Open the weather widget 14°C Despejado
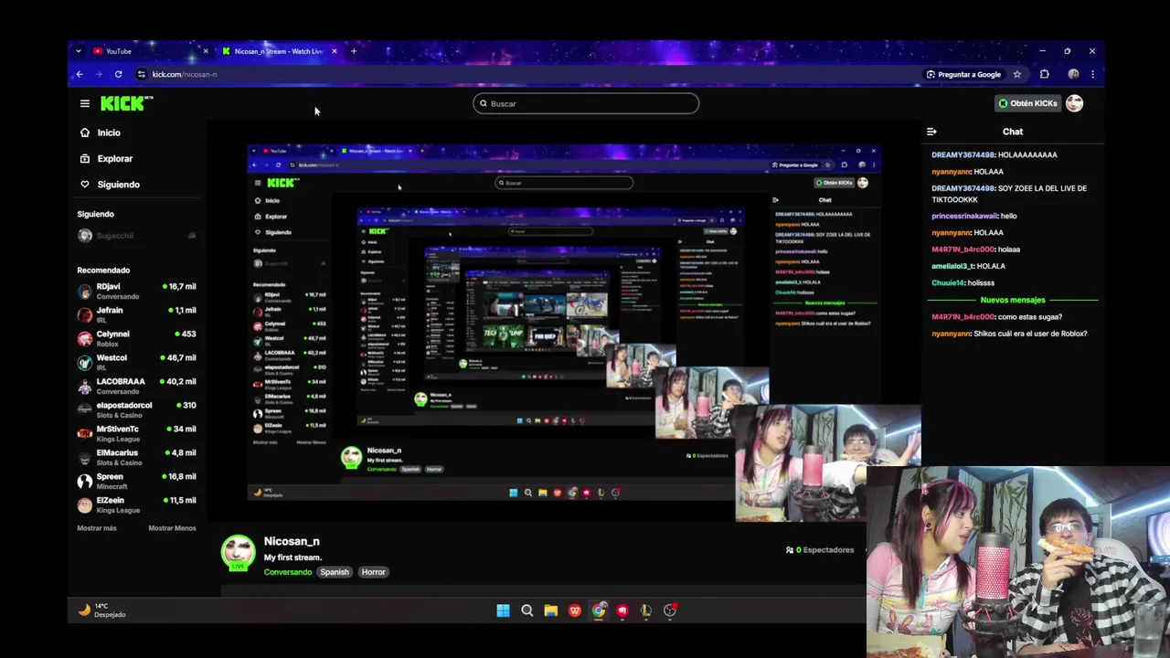 click(x=102, y=610)
